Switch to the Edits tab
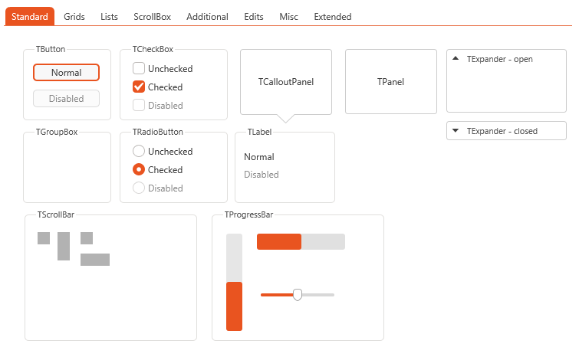 [254, 17]
